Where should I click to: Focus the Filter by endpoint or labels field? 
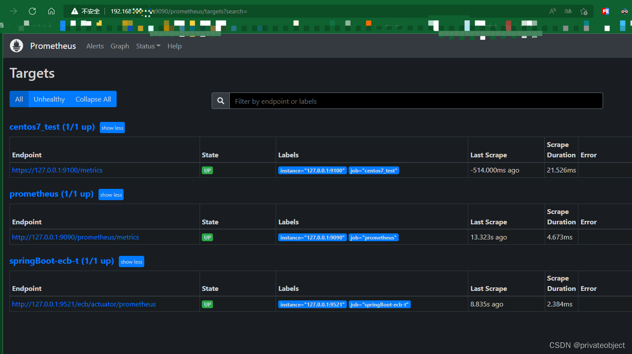(x=416, y=101)
